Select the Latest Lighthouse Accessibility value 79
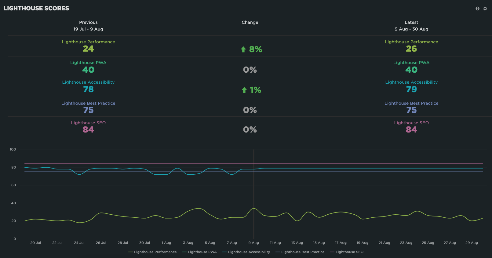This screenshot has height=258, width=492. (411, 89)
